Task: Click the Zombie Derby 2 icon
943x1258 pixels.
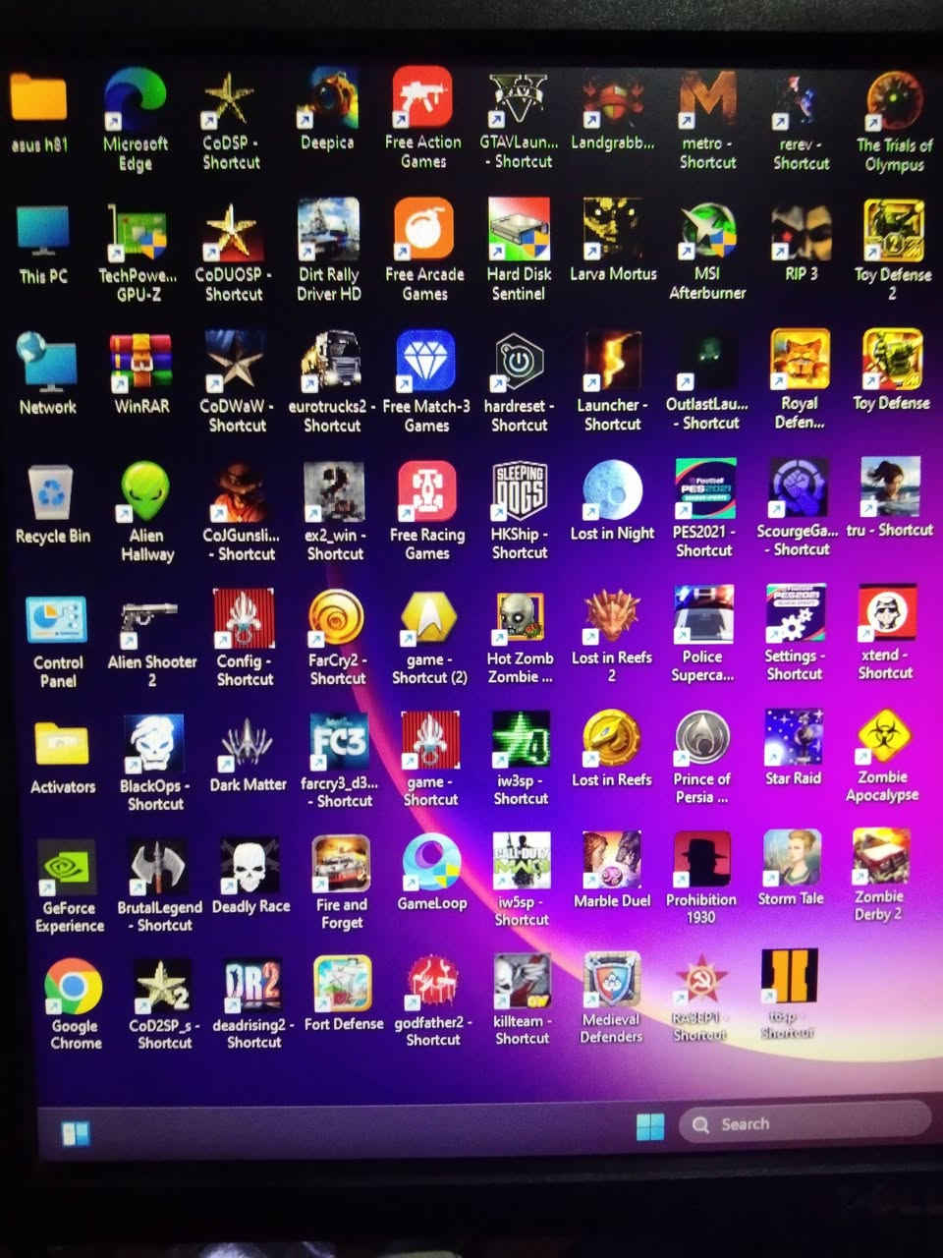Action: pyautogui.click(x=880, y=857)
